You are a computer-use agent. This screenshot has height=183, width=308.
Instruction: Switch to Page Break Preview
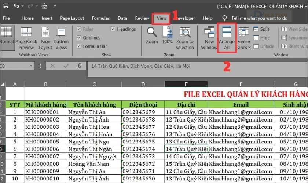(26, 38)
